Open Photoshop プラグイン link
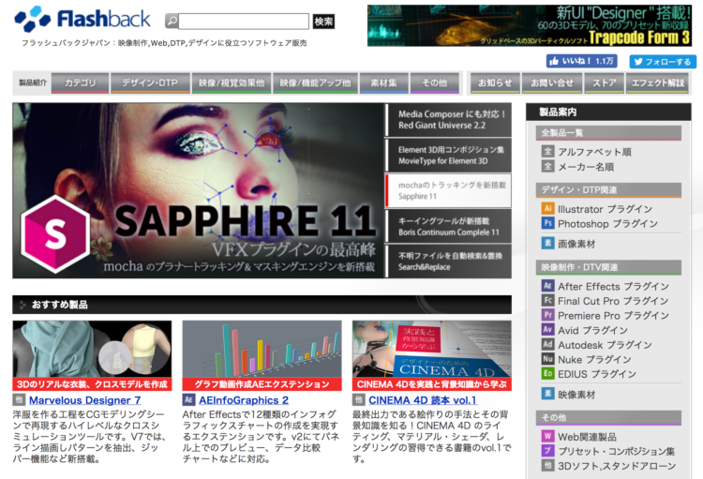703x479 pixels. point(607,224)
